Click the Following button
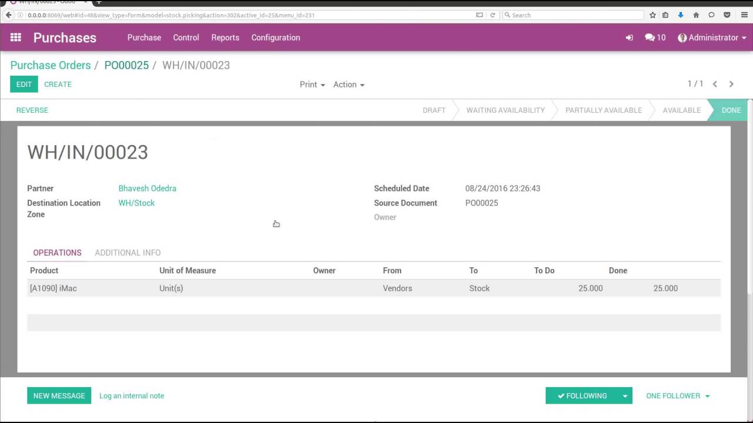Image resolution: width=753 pixels, height=423 pixels. coord(582,396)
